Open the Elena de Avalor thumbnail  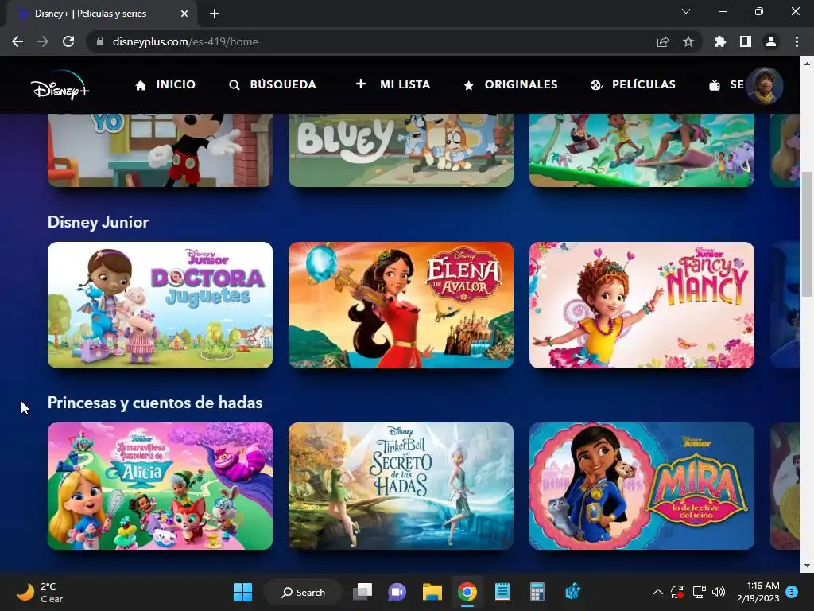[401, 305]
